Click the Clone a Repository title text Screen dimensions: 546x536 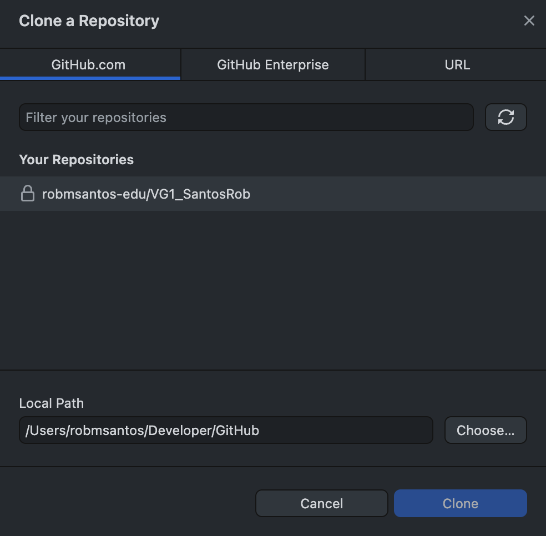pos(89,21)
